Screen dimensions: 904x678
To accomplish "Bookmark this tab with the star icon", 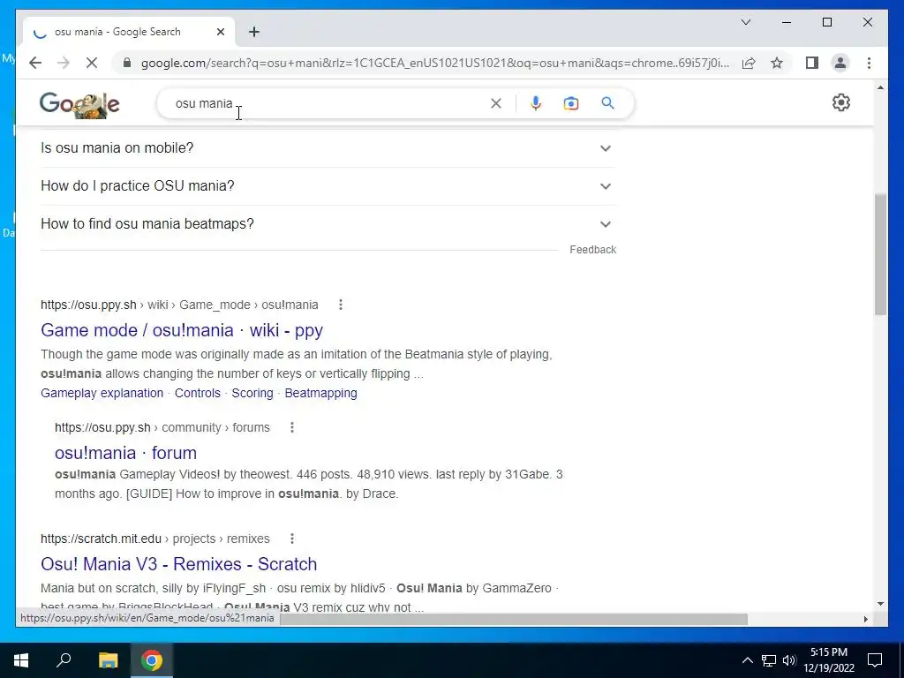I will point(777,63).
